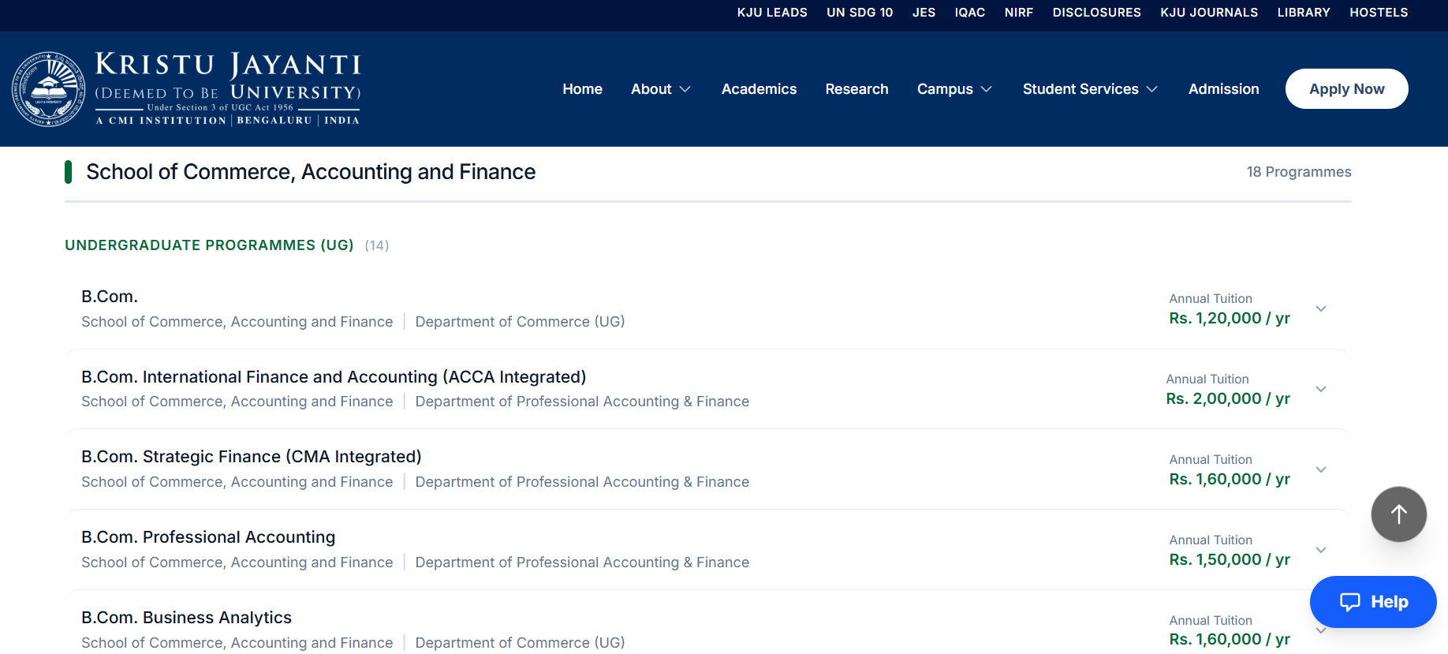Open the HOSTELS link
The width and height of the screenshot is (1448, 654).
point(1379,13)
